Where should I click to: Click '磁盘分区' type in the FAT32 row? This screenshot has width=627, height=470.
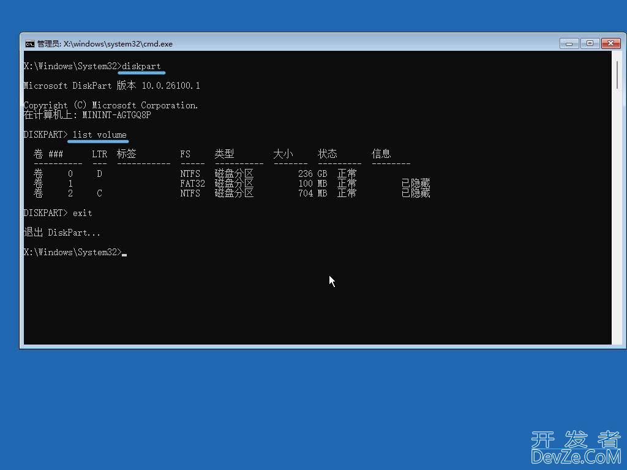[235, 184]
